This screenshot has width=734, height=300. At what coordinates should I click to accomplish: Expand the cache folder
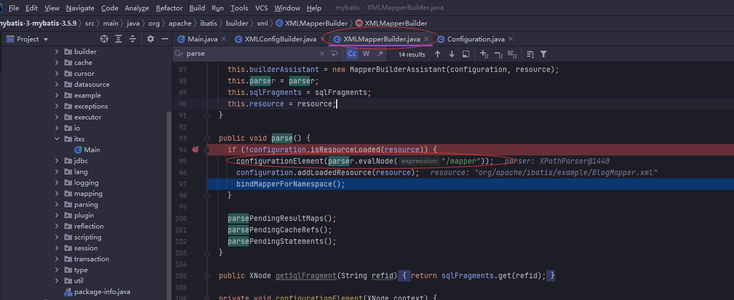[57, 63]
